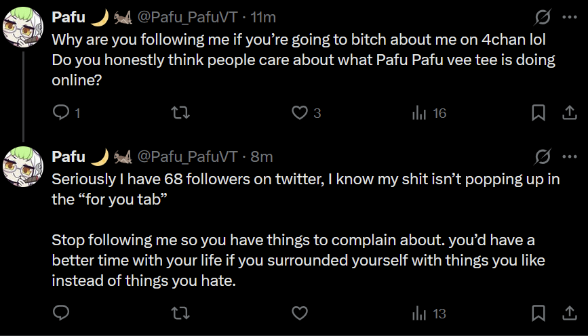The image size is (588, 336).
Task: Open the 8m timestamp link
Action: [x=262, y=157]
